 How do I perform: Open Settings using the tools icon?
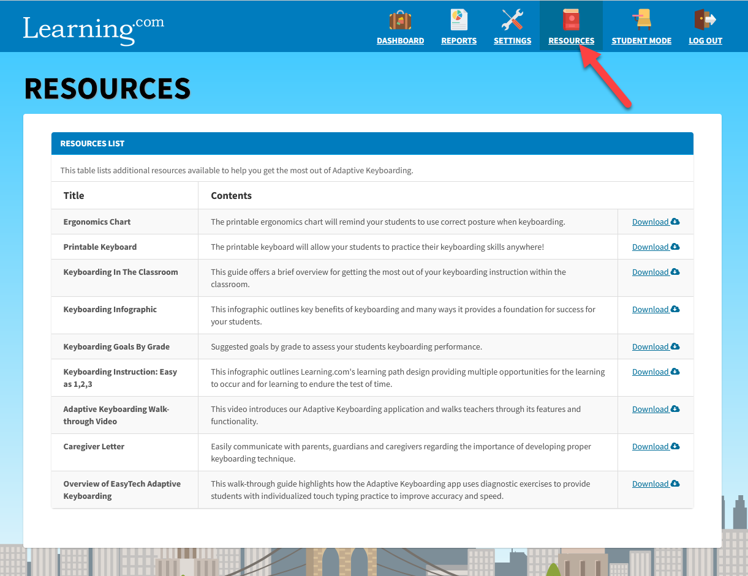[512, 19]
